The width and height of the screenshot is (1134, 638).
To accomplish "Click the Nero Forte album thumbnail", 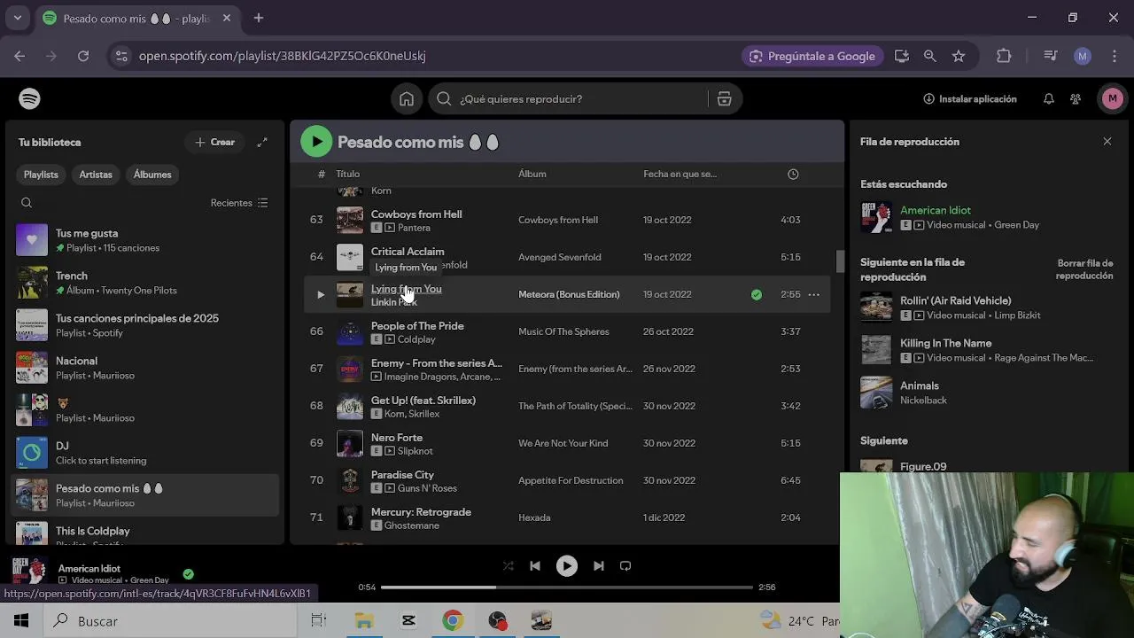I will 350,443.
